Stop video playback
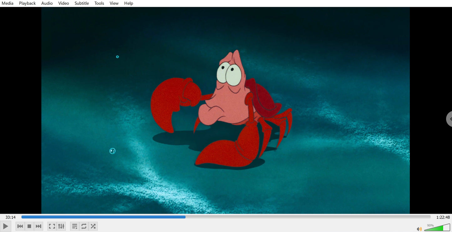The image size is (452, 232). pyautogui.click(x=29, y=226)
